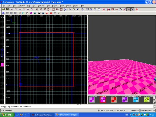Open the Bsp menu
The height and width of the screenshot is (117, 156).
tap(29, 6)
